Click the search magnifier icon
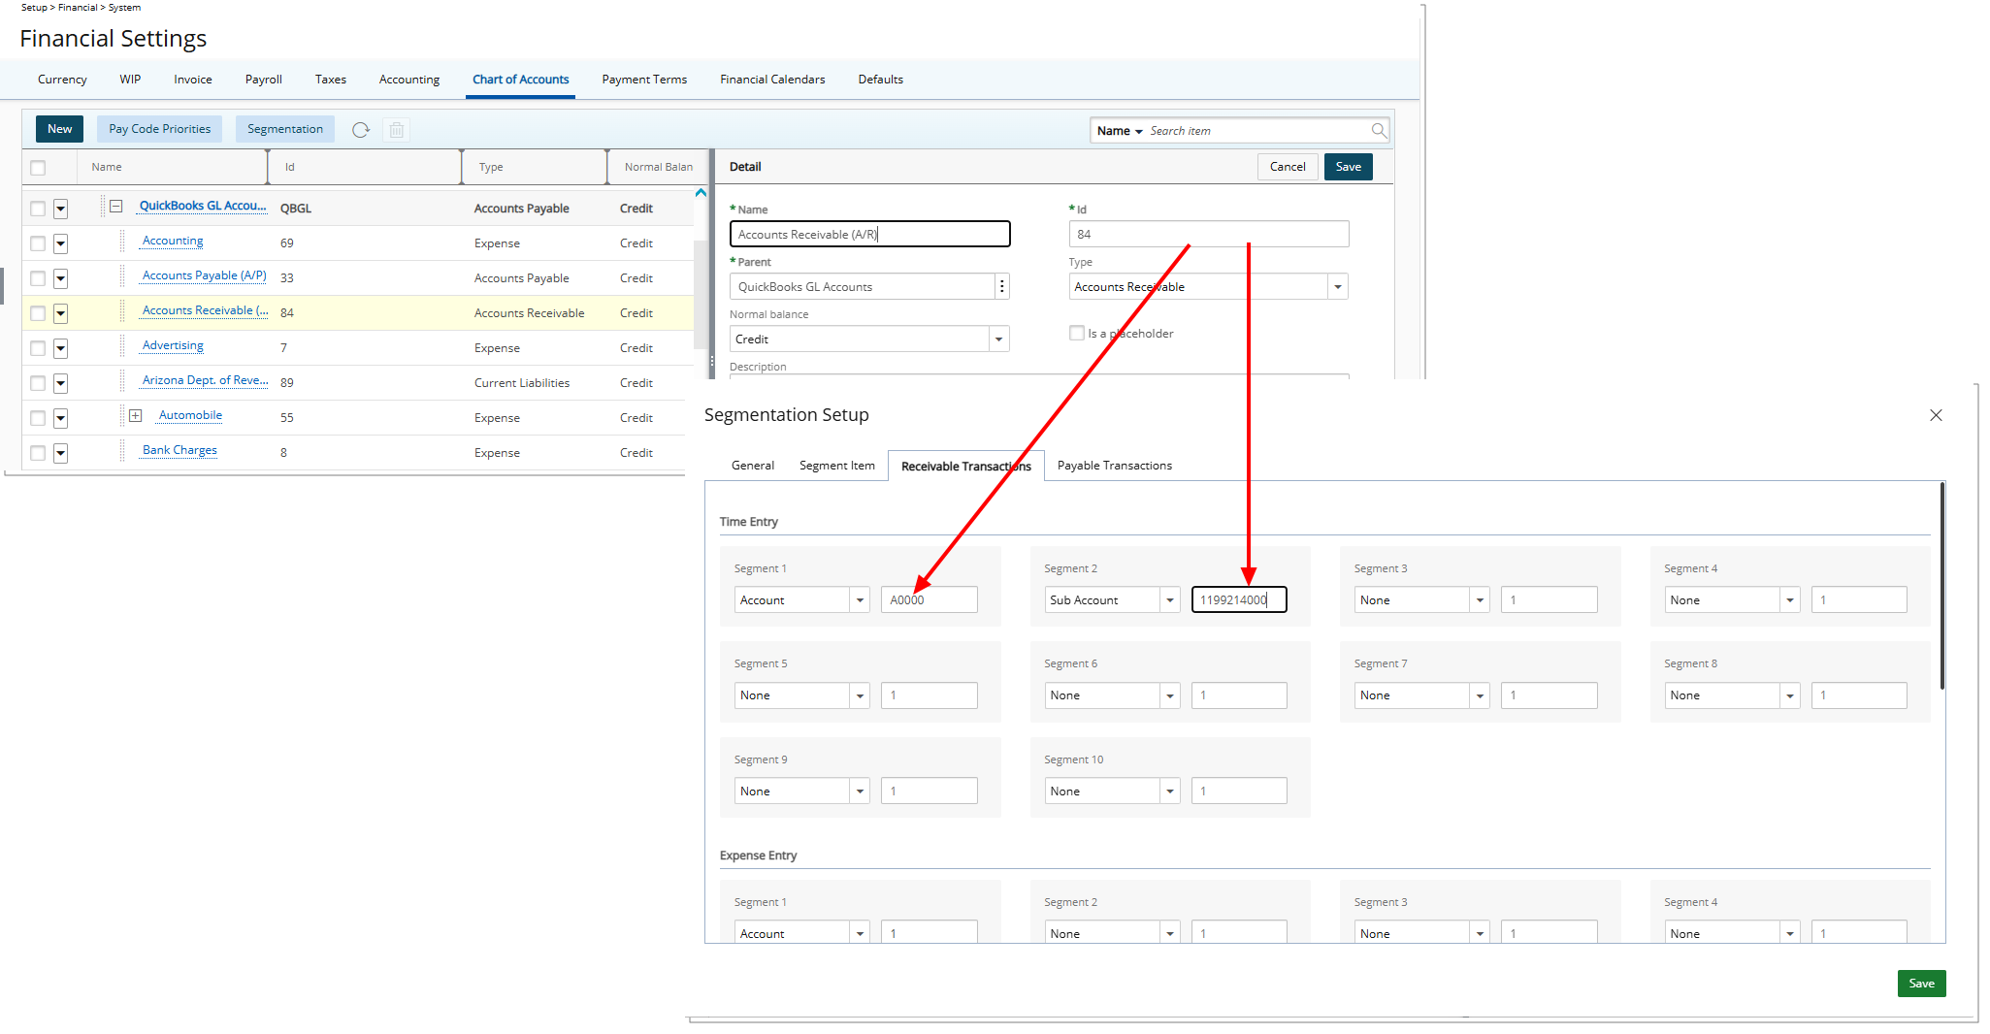This screenshot has width=1990, height=1034. coord(1378,131)
